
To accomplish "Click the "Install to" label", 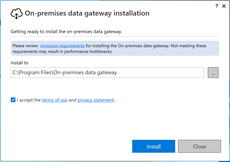I will 19,63.
